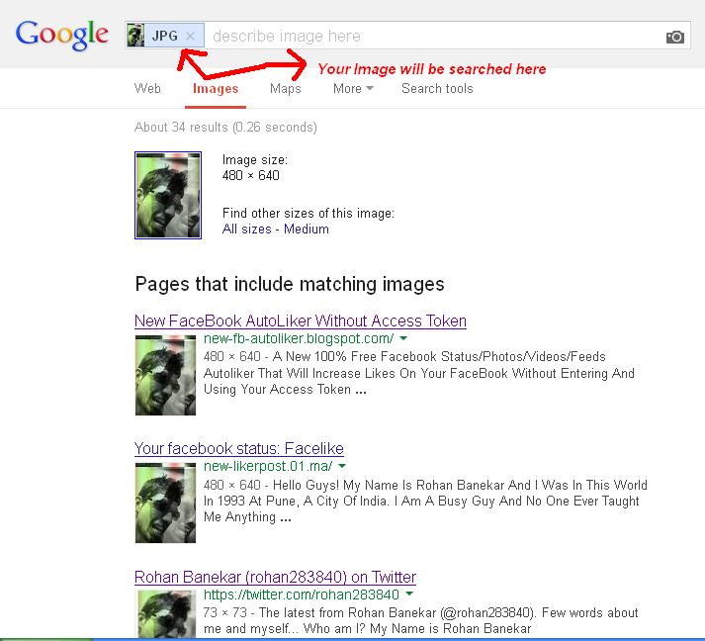705x641 pixels.
Task: Open Search tools
Action: tap(437, 88)
